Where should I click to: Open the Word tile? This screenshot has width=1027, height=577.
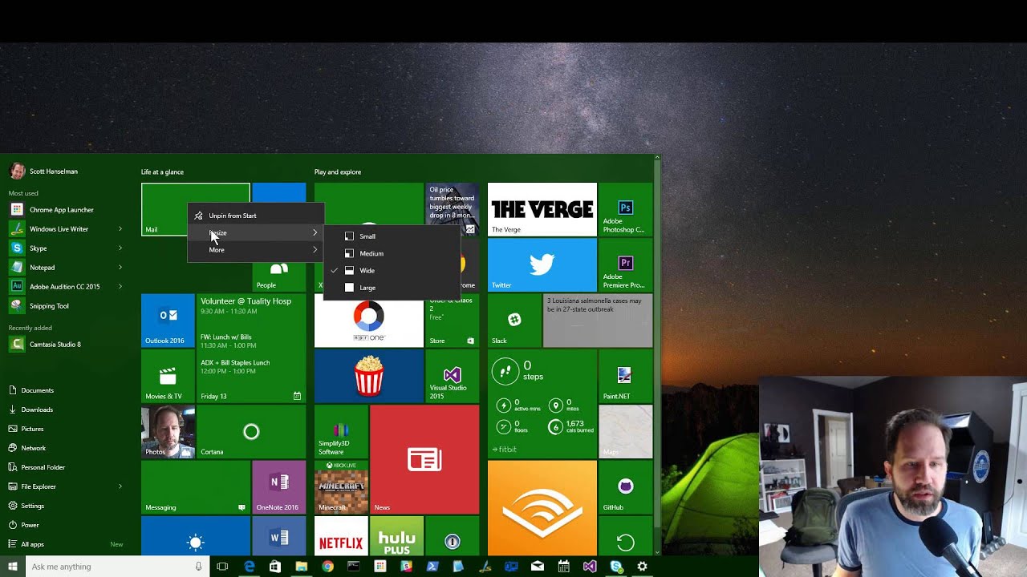pos(279,536)
